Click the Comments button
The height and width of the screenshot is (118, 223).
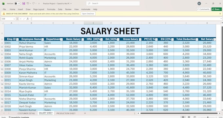click(x=203, y=9)
